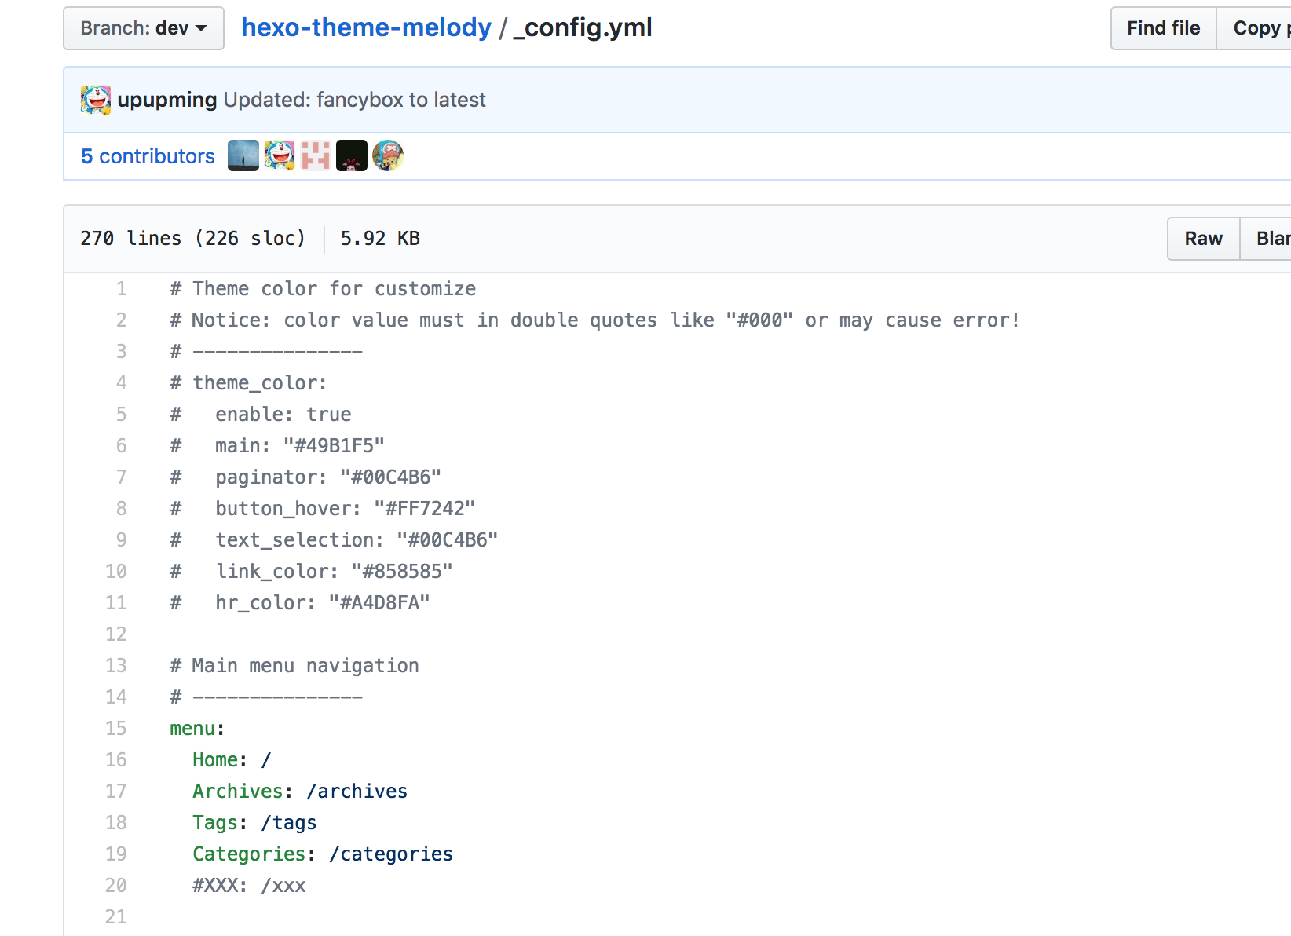The width and height of the screenshot is (1291, 936).
Task: Click the first contributor avatar (blue landscape)
Action: (243, 155)
